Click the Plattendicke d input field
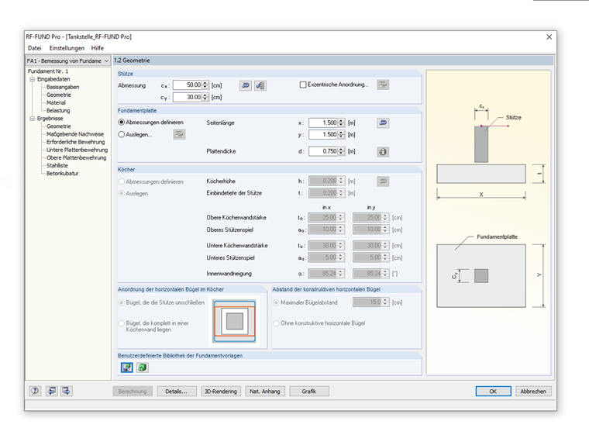This screenshot has width=589, height=442. 323,151
